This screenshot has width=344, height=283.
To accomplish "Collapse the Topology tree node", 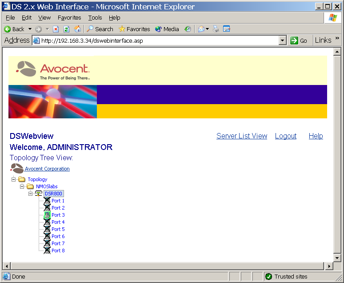I will (14, 179).
